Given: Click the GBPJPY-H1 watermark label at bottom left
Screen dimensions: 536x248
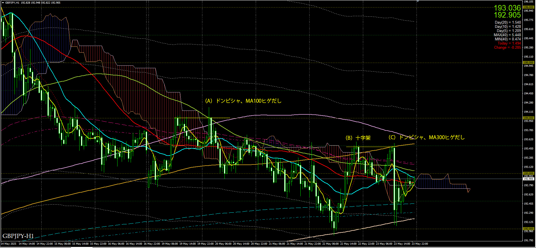Looking at the screenshot, I should [18, 236].
